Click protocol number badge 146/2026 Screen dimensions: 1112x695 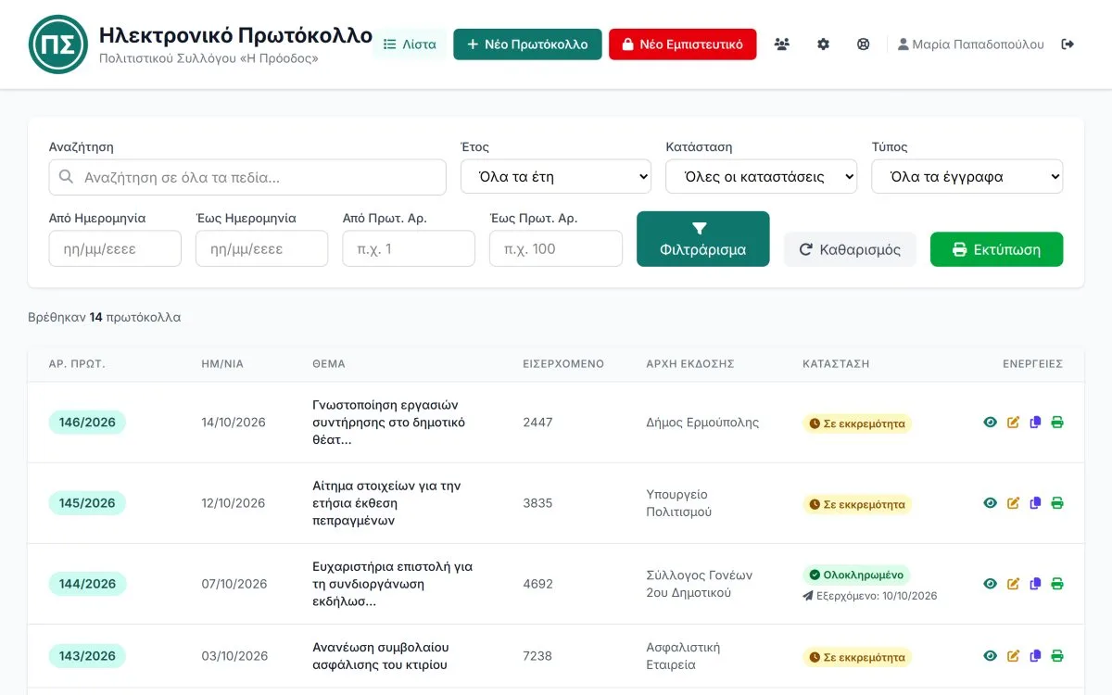[87, 423]
